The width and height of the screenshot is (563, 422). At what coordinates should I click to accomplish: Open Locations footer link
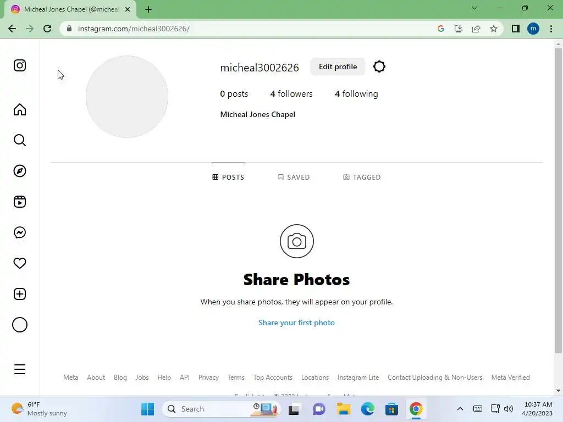(315, 377)
